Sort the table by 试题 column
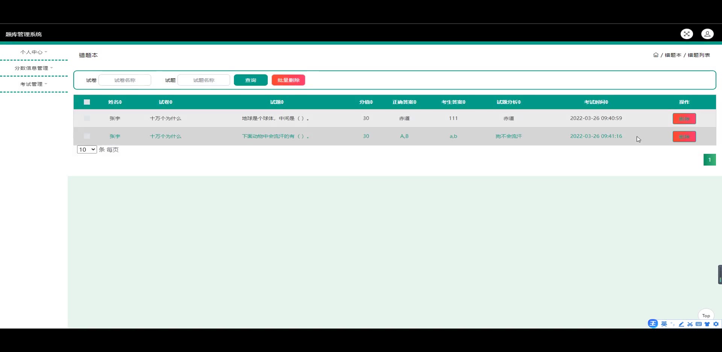The image size is (722, 352). click(x=277, y=102)
